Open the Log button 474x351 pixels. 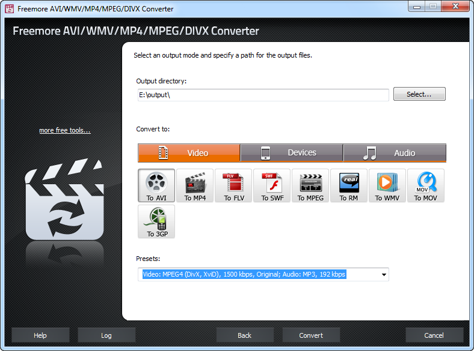click(106, 335)
